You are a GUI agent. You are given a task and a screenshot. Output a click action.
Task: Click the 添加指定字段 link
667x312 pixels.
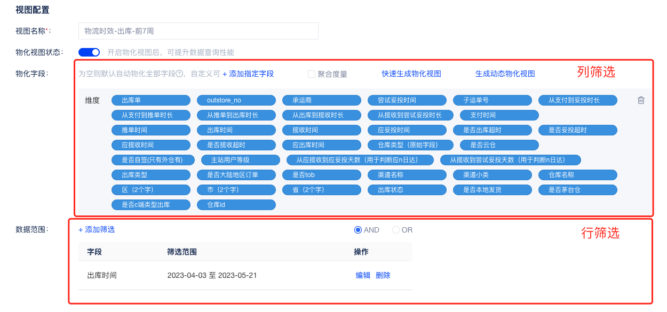click(248, 74)
